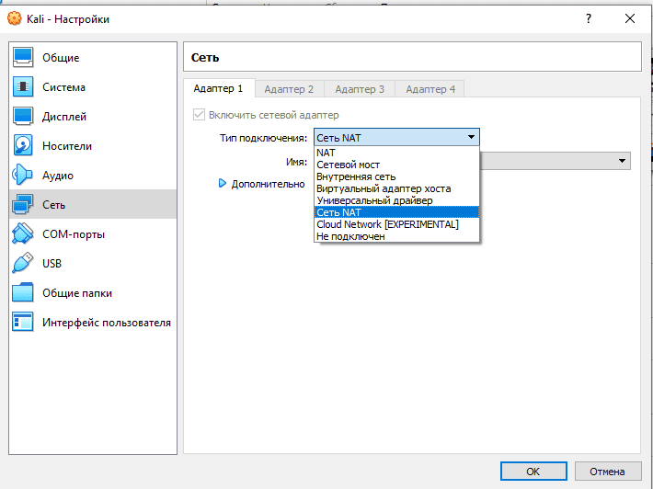Select the Общие папки folder icon

pos(24,293)
